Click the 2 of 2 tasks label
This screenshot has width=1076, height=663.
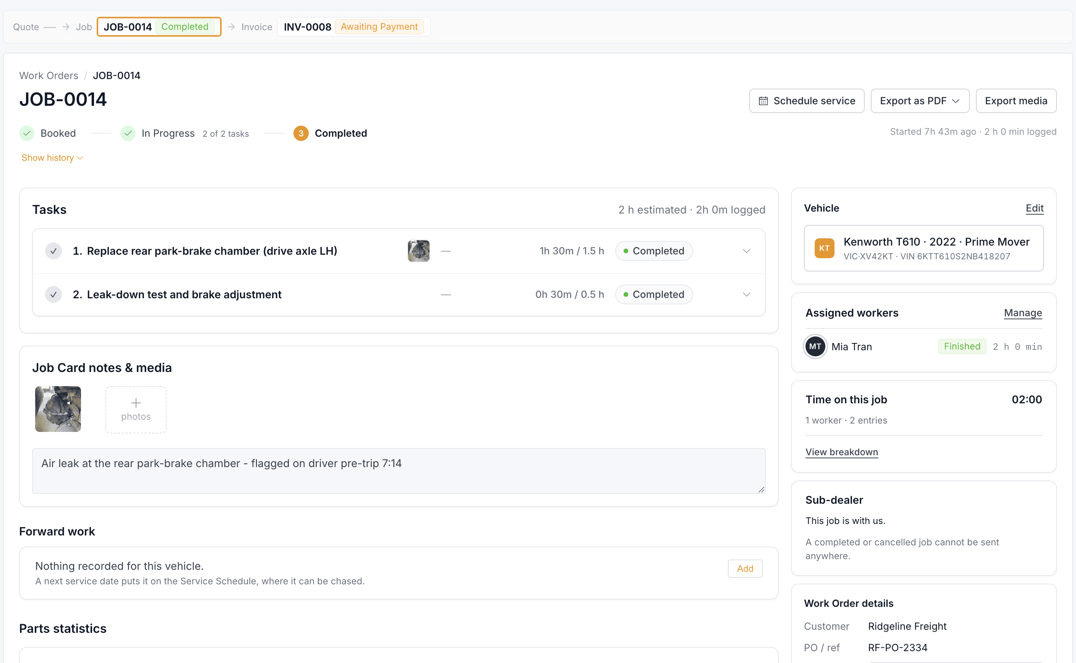tap(225, 134)
